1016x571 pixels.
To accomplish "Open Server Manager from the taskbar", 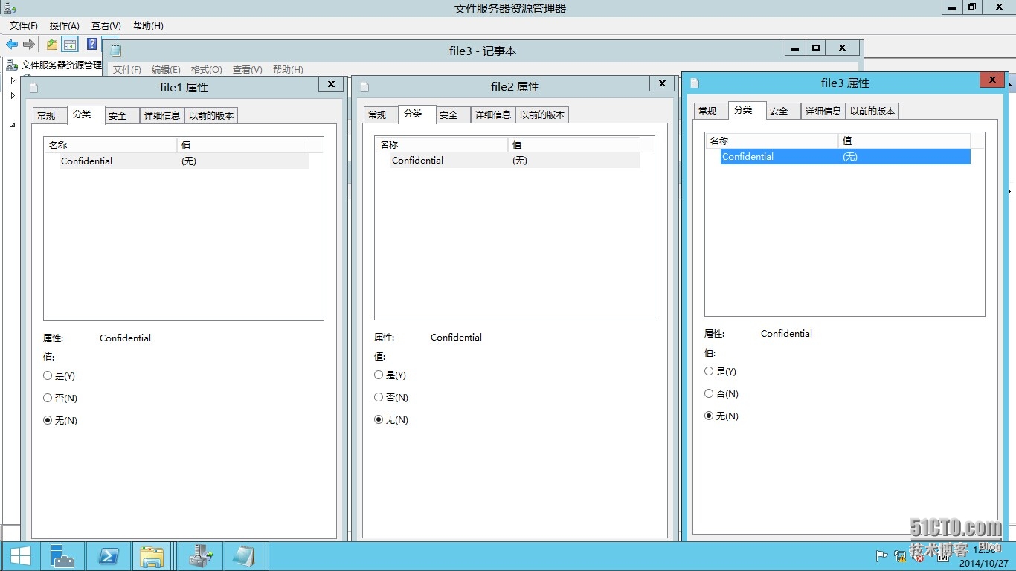I will [x=62, y=556].
